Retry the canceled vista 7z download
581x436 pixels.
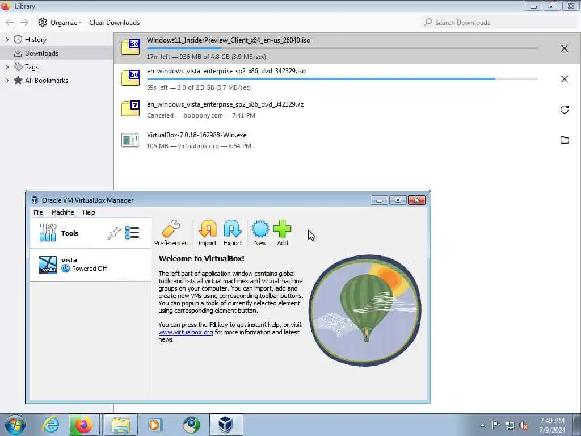pyautogui.click(x=565, y=110)
